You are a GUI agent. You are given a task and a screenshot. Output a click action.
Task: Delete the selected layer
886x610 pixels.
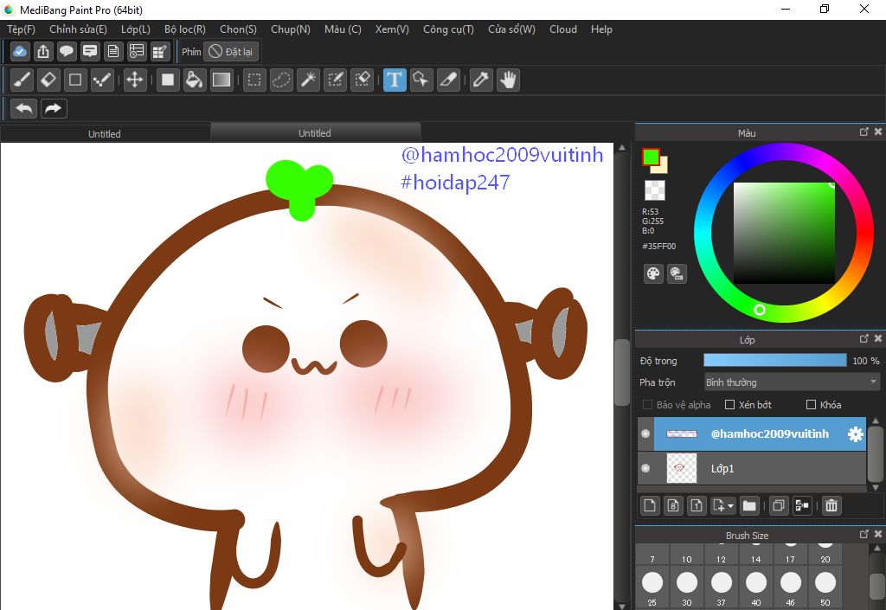pos(831,505)
